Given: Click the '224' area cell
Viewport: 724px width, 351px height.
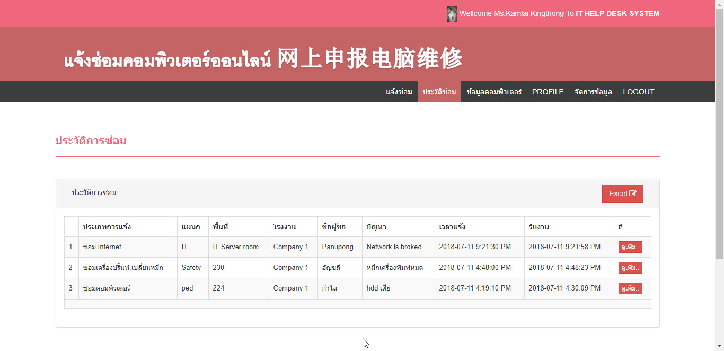Looking at the screenshot, I should pos(239,288).
